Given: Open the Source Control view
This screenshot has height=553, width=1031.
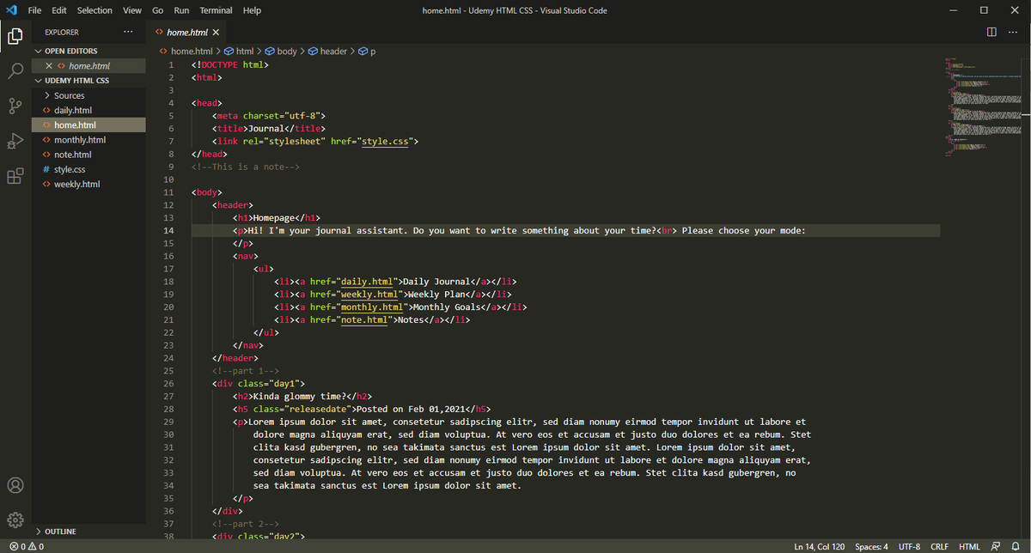Looking at the screenshot, I should point(15,106).
